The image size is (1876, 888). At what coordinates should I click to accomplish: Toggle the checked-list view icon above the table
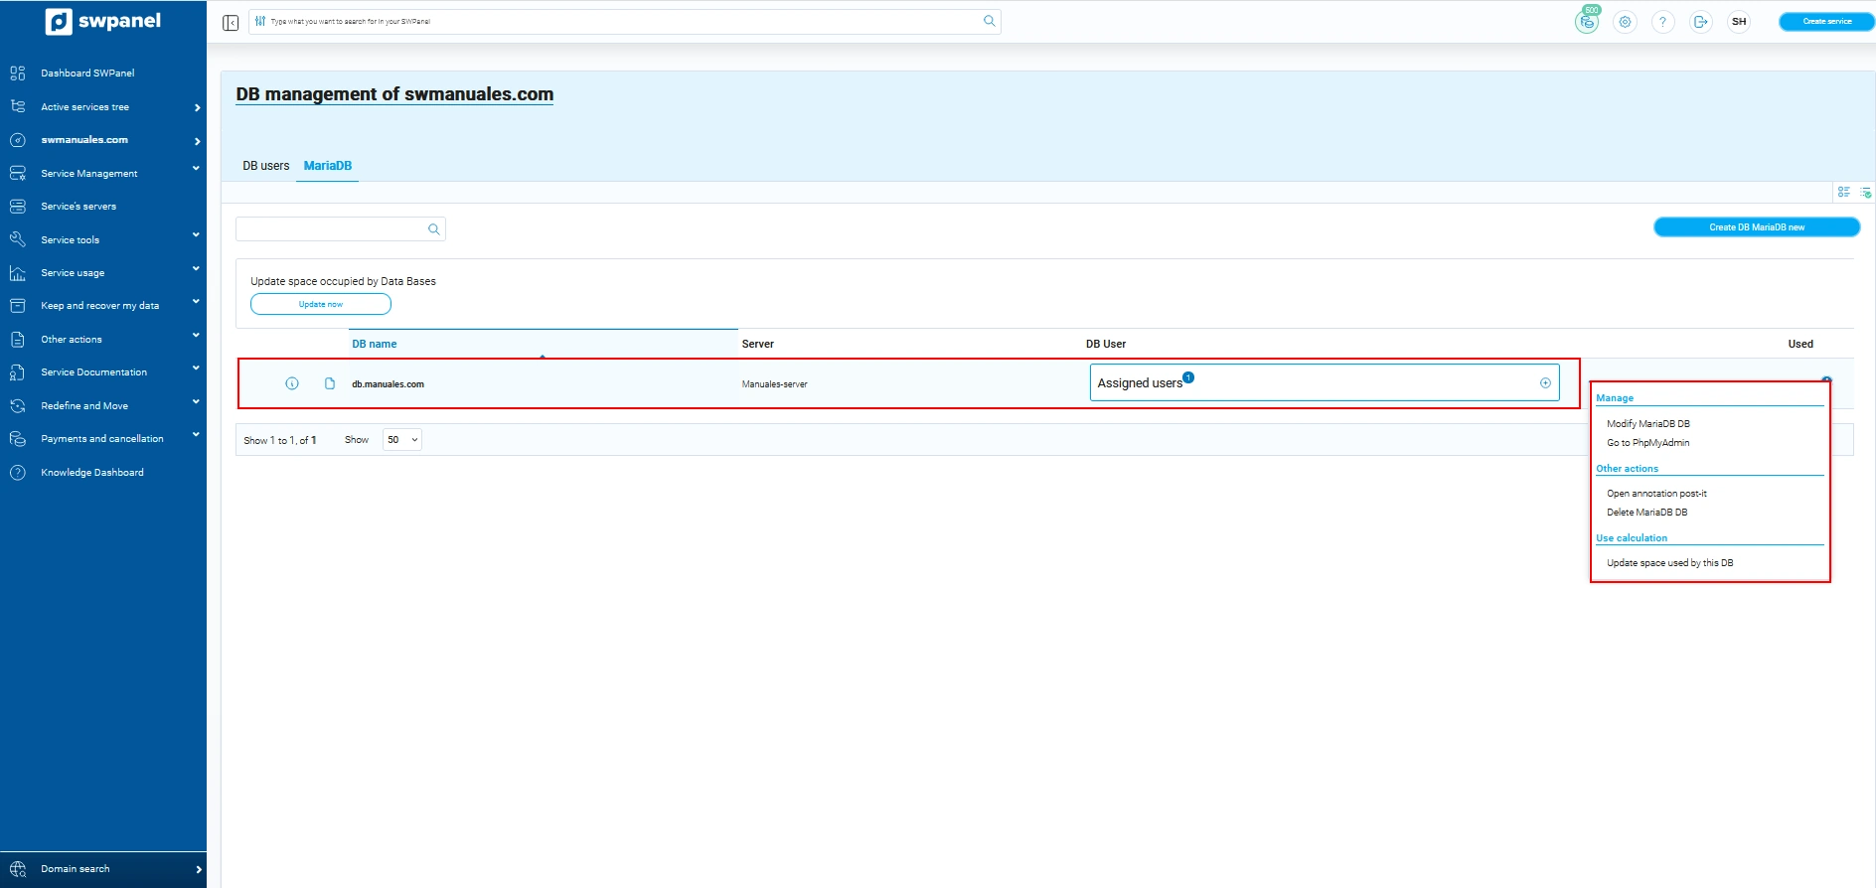1865,192
